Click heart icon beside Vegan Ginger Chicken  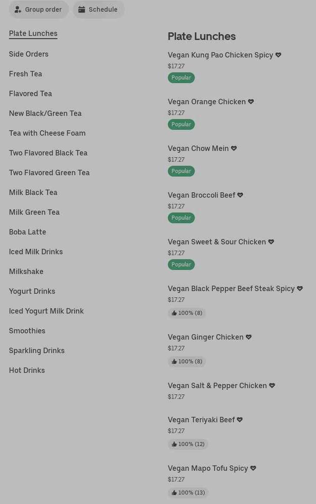click(249, 337)
